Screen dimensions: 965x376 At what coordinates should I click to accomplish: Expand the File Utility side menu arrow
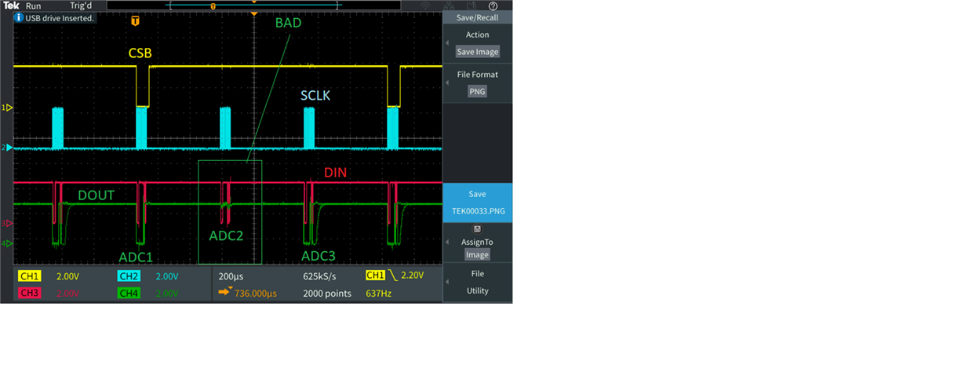click(x=446, y=282)
